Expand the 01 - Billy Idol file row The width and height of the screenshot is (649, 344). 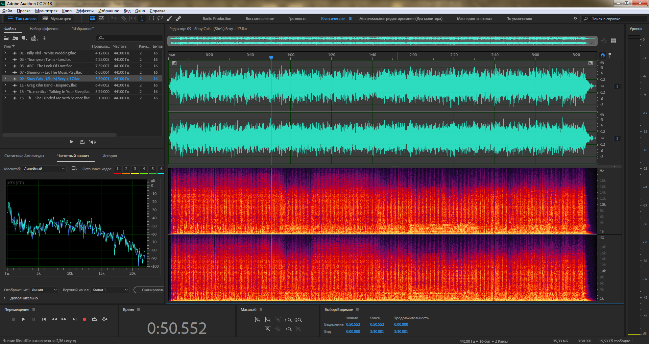pyautogui.click(x=5, y=53)
